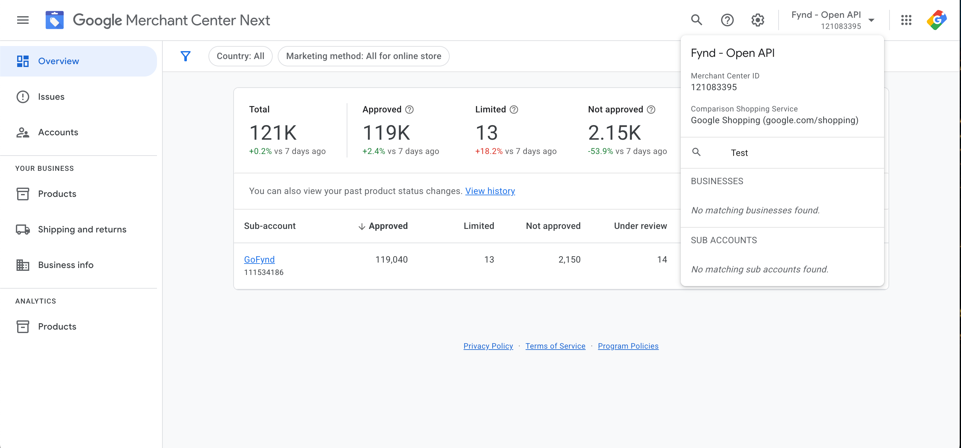
Task: Open the help question mark icon
Action: pos(727,20)
